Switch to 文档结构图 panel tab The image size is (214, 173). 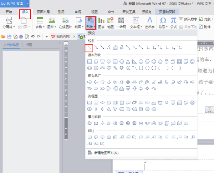point(11,45)
